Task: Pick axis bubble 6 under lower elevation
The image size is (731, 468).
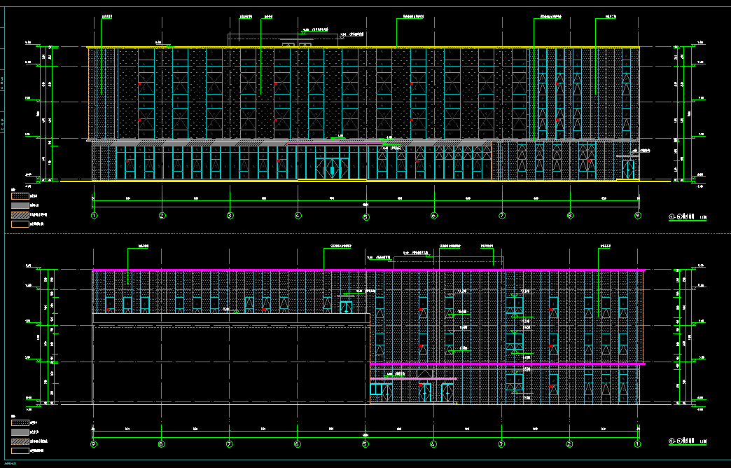Action: (x=298, y=443)
